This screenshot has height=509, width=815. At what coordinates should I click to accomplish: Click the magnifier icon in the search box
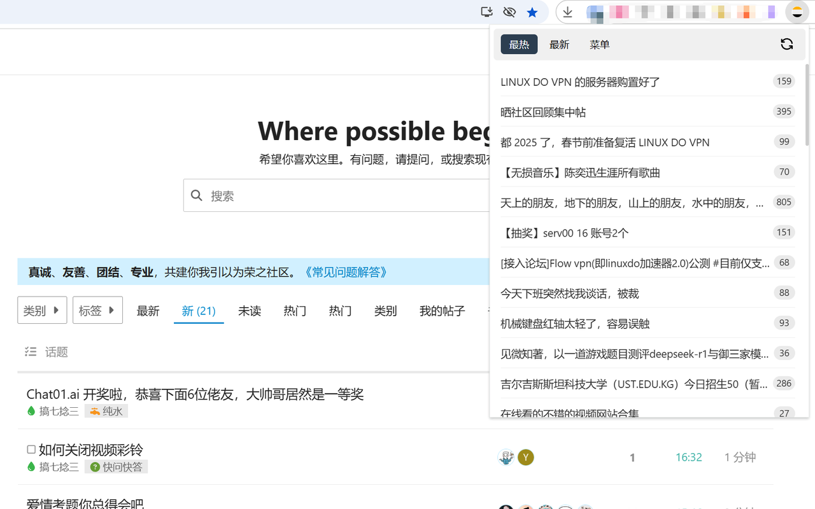pyautogui.click(x=197, y=195)
